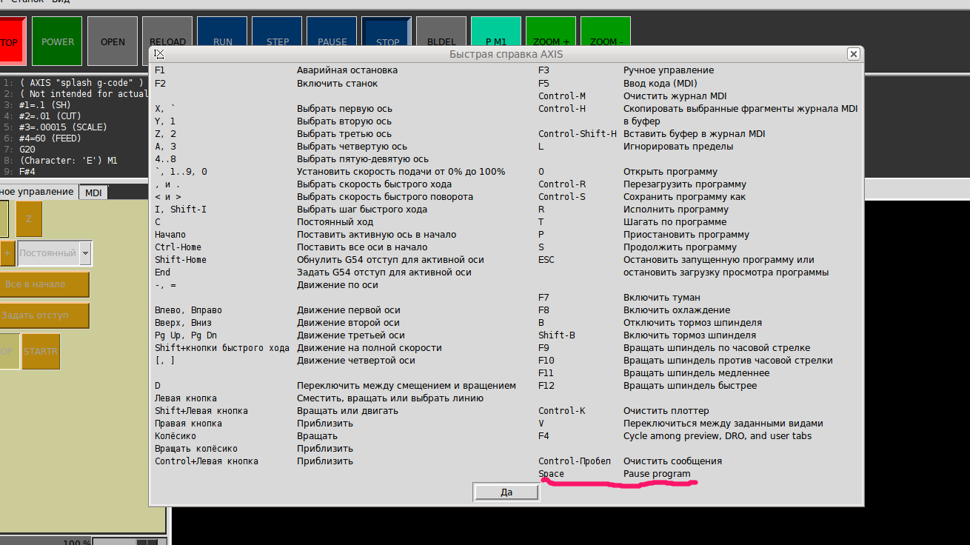Click the 'Очистить журнал MDI' help entry
Image resolution: width=970 pixels, height=545 pixels.
point(675,96)
